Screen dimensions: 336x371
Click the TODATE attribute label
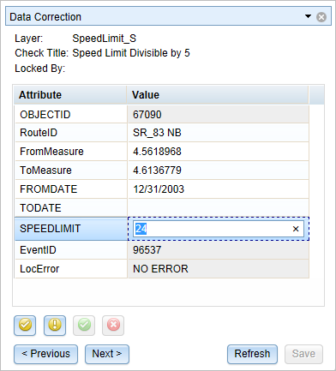40,208
